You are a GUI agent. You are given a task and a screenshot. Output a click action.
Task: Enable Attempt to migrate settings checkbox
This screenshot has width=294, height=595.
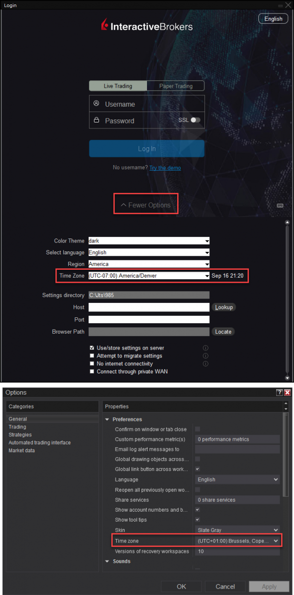[92, 356]
